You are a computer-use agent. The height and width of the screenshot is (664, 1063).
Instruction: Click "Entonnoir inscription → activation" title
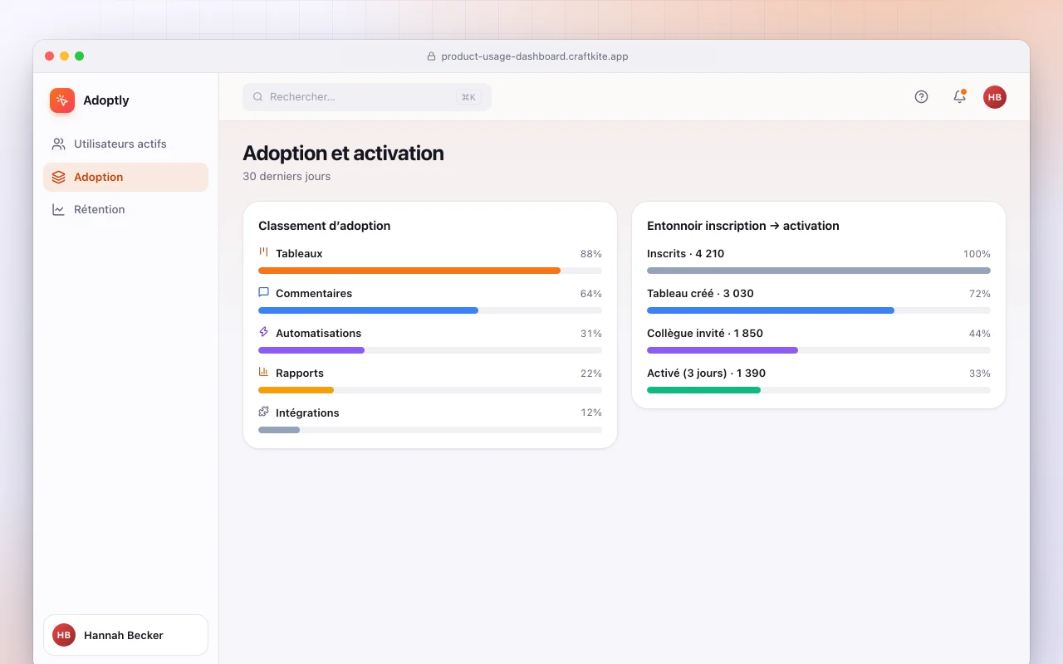[743, 226]
